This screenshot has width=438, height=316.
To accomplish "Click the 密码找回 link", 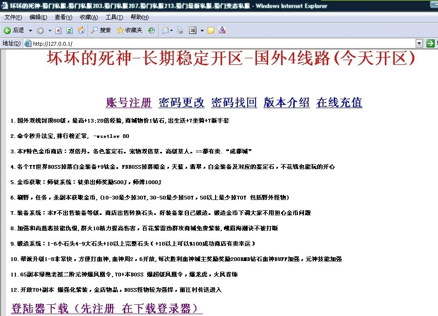I will coord(234,103).
